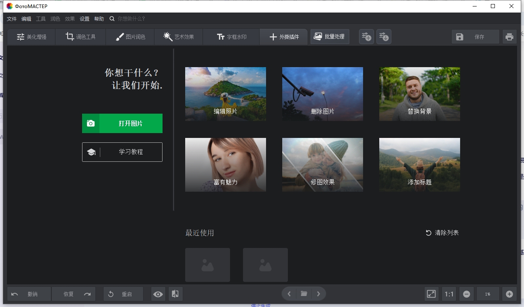Viewport: 524px width, 307px height.
Task: Click the 学习教程 tutorials button
Action: (x=122, y=152)
